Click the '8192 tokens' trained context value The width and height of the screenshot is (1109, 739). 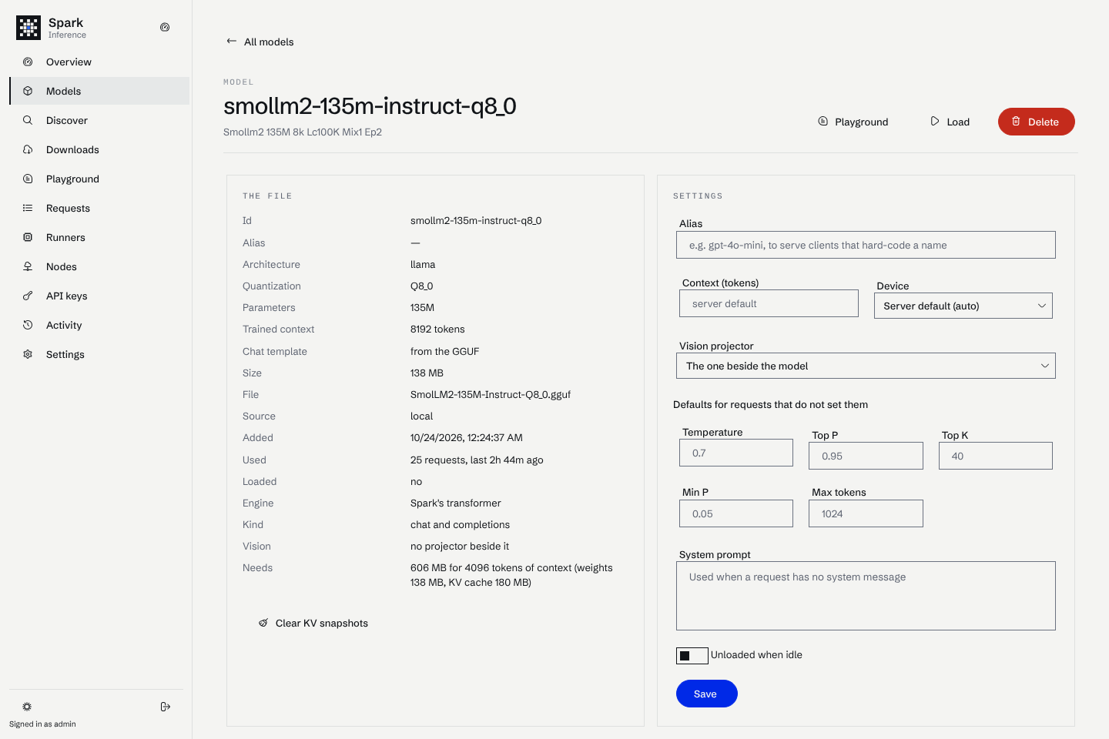coord(437,329)
